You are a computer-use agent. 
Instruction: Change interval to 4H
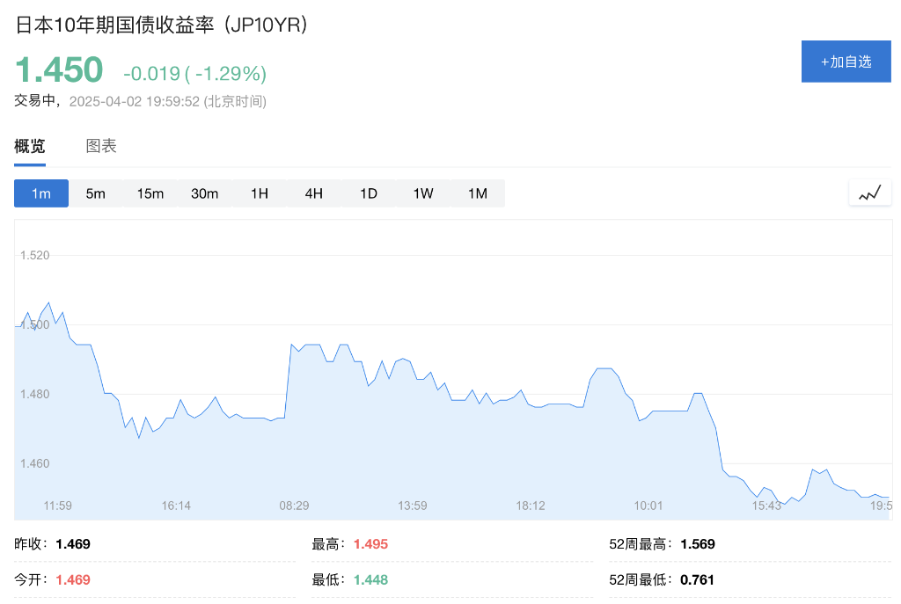(314, 193)
